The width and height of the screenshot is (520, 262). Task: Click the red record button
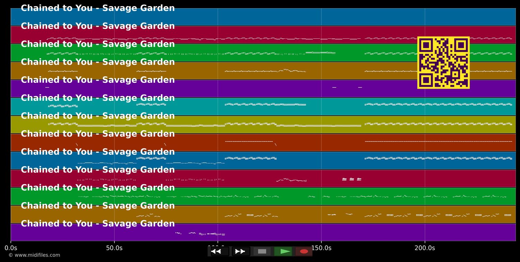pos(304,251)
